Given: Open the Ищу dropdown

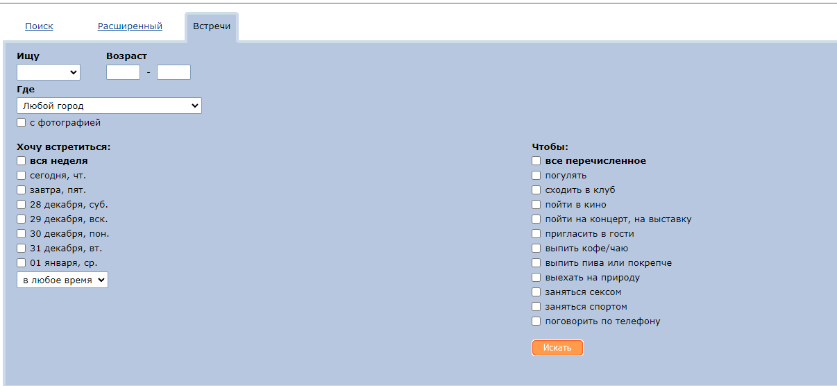Looking at the screenshot, I should pyautogui.click(x=49, y=72).
